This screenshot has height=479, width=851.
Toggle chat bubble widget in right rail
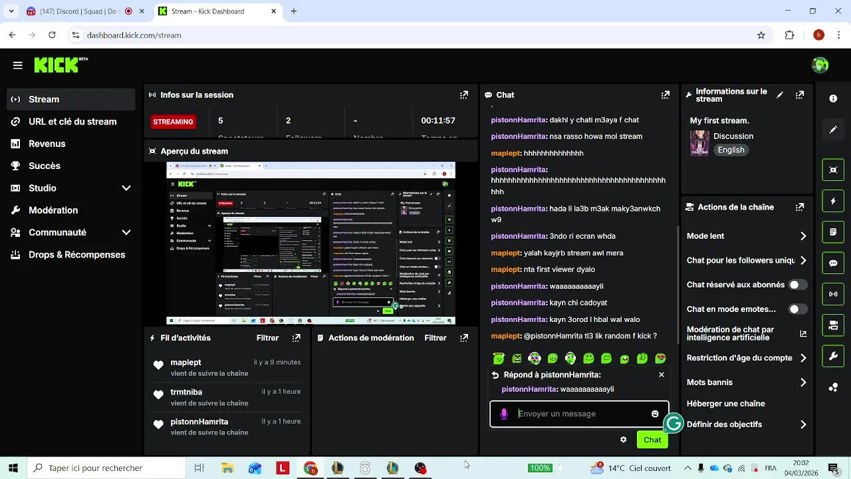[x=833, y=263]
